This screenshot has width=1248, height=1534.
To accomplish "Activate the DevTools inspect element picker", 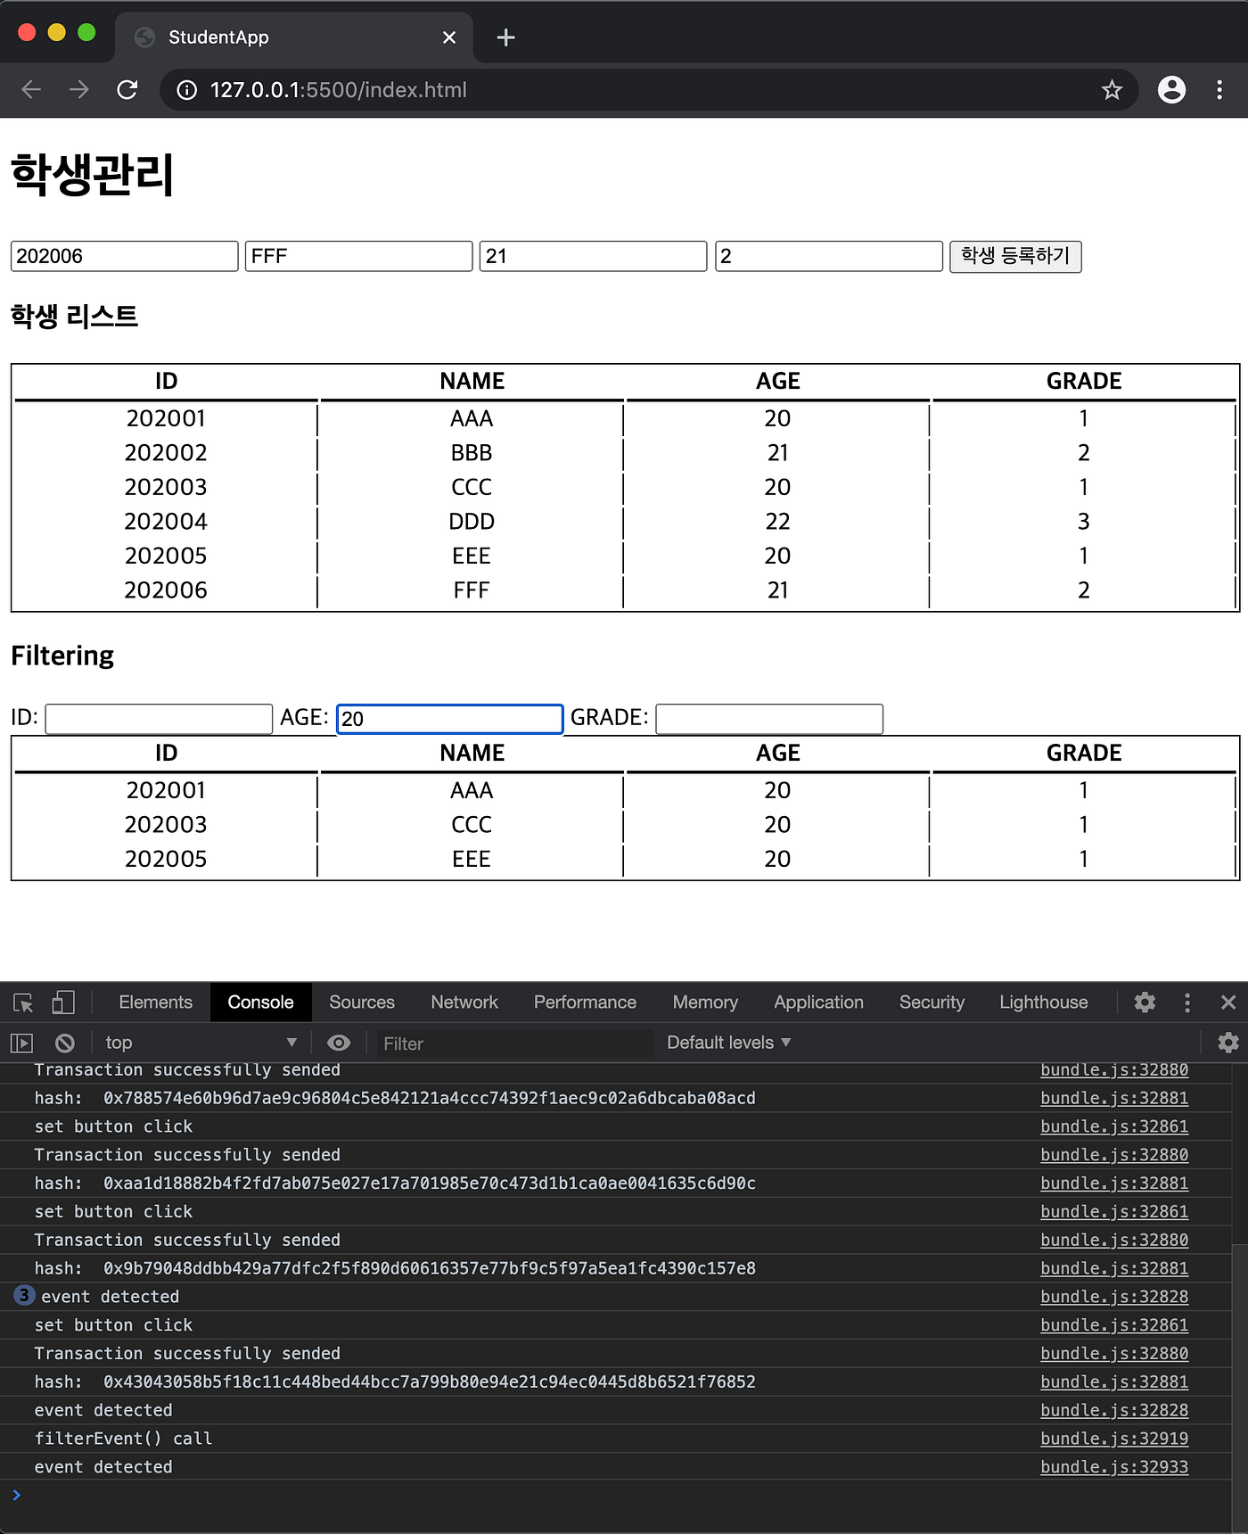I will 23,1002.
